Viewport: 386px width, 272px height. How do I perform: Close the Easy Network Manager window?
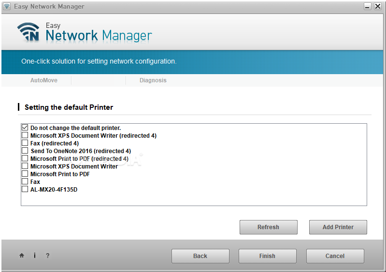[x=378, y=6]
